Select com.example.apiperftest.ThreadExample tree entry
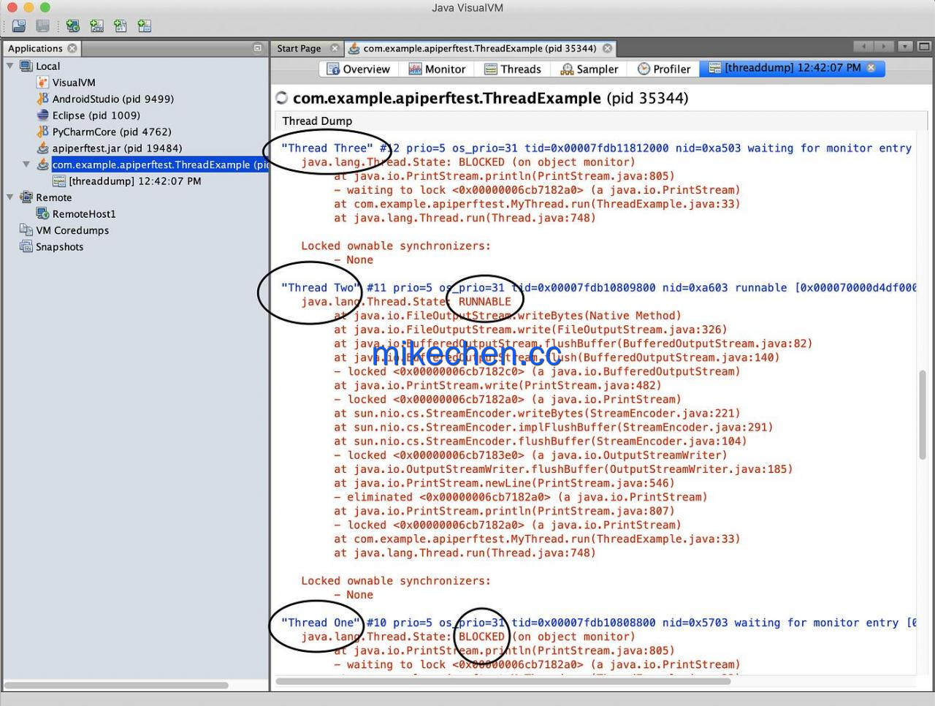The image size is (935, 706). coord(160,164)
